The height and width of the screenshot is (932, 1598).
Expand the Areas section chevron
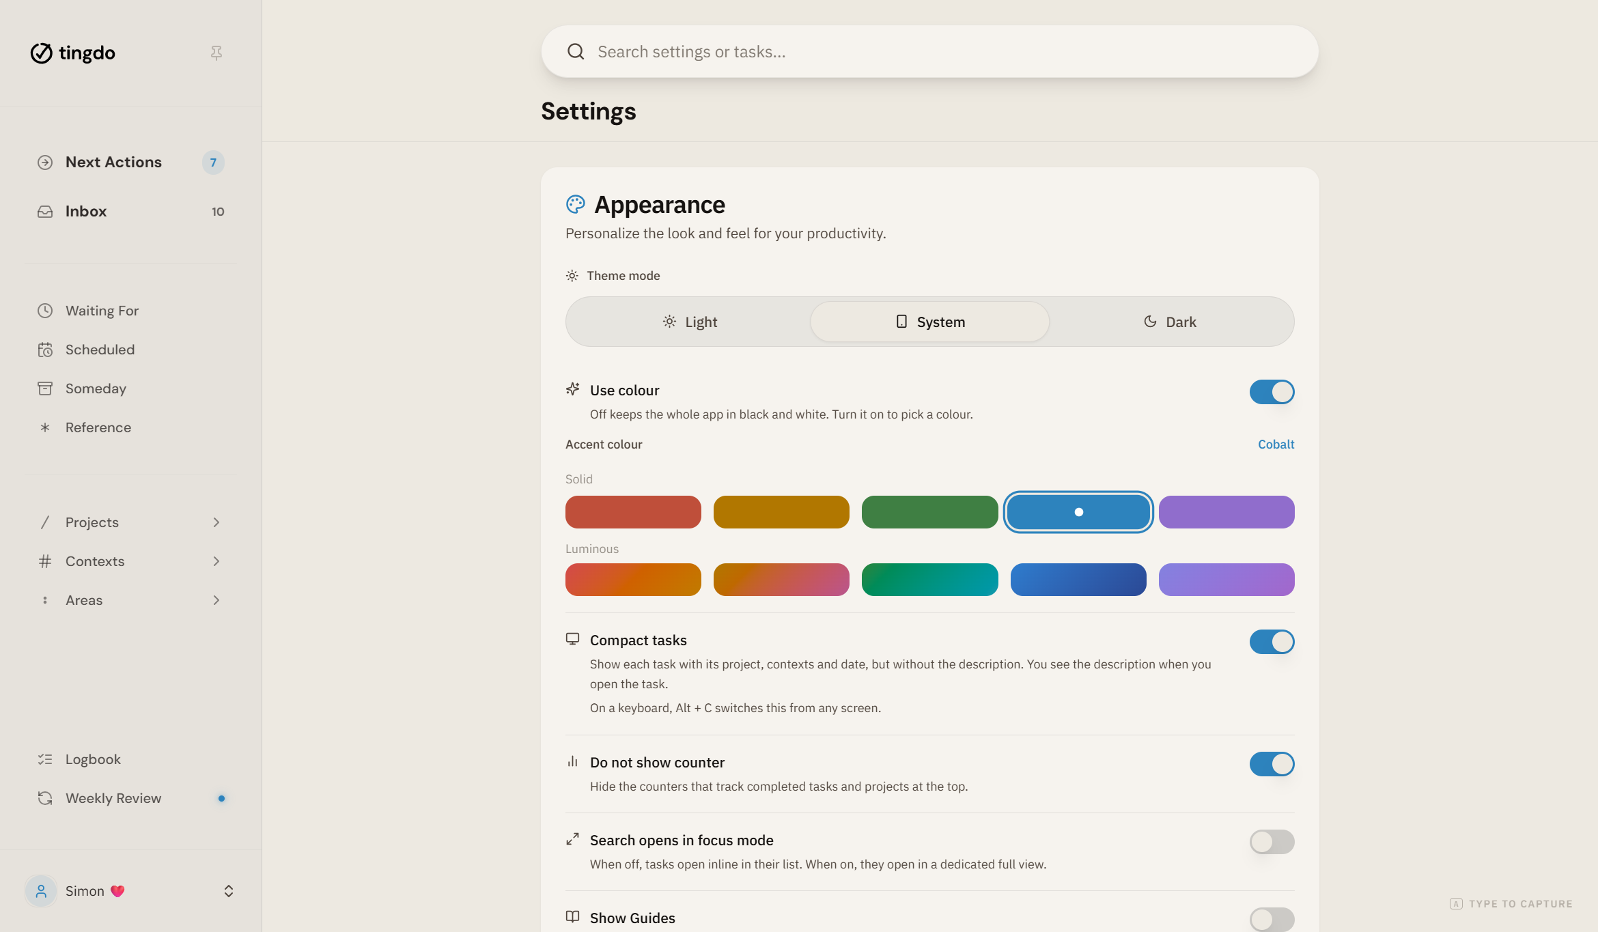point(216,600)
